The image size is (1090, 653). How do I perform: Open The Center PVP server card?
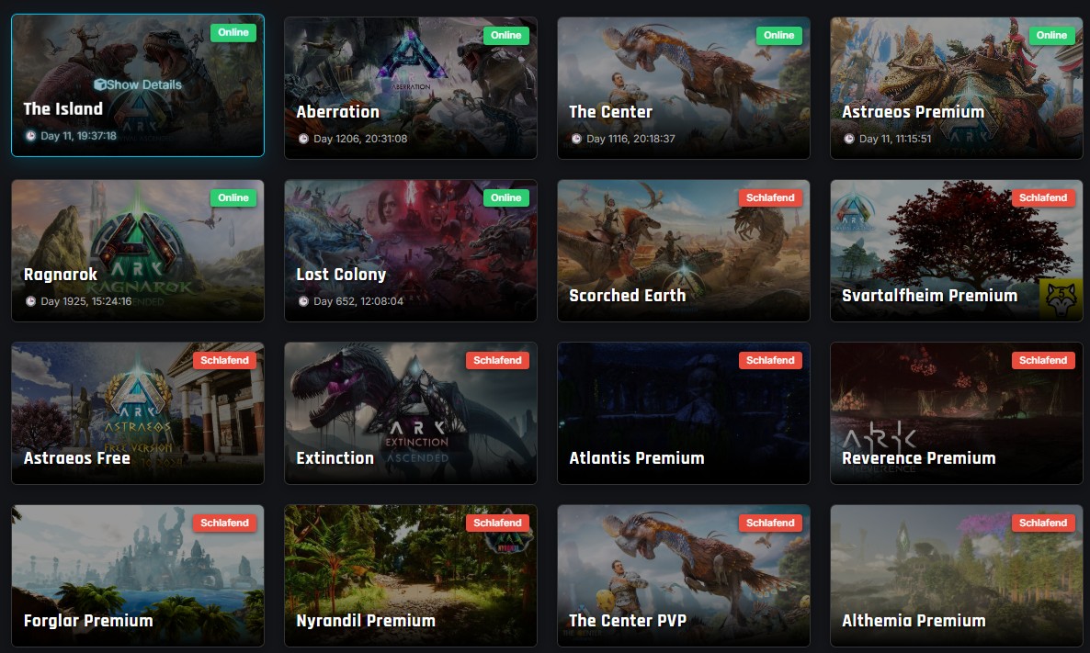coord(684,575)
